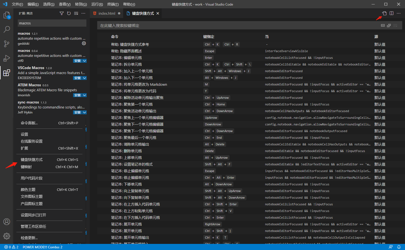405x250 pixels.
Task: Open extensions panel more actions menu
Action: click(83, 13)
